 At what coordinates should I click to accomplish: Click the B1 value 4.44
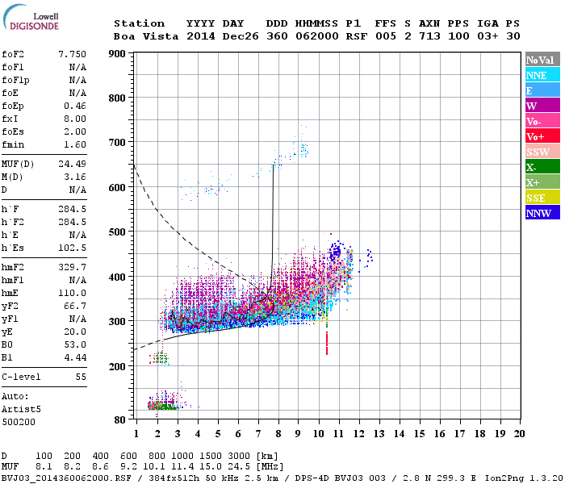(x=75, y=358)
